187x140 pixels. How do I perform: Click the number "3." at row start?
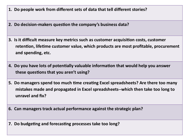point(10,40)
